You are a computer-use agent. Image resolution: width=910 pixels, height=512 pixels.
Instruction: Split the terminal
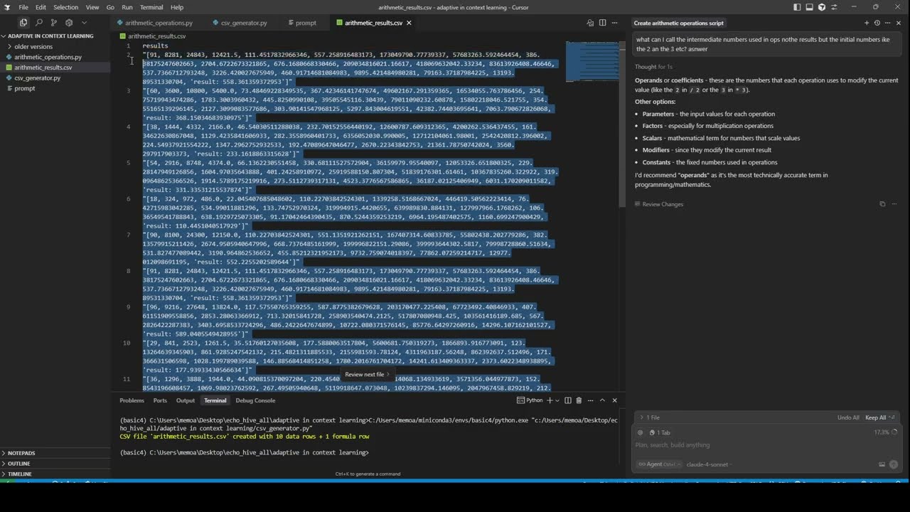pos(568,400)
